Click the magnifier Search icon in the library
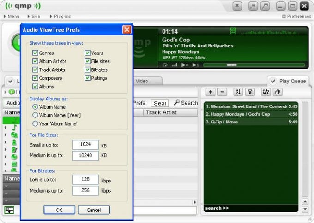Image resolution: width=314 pixels, height=223 pixels. tap(176, 102)
